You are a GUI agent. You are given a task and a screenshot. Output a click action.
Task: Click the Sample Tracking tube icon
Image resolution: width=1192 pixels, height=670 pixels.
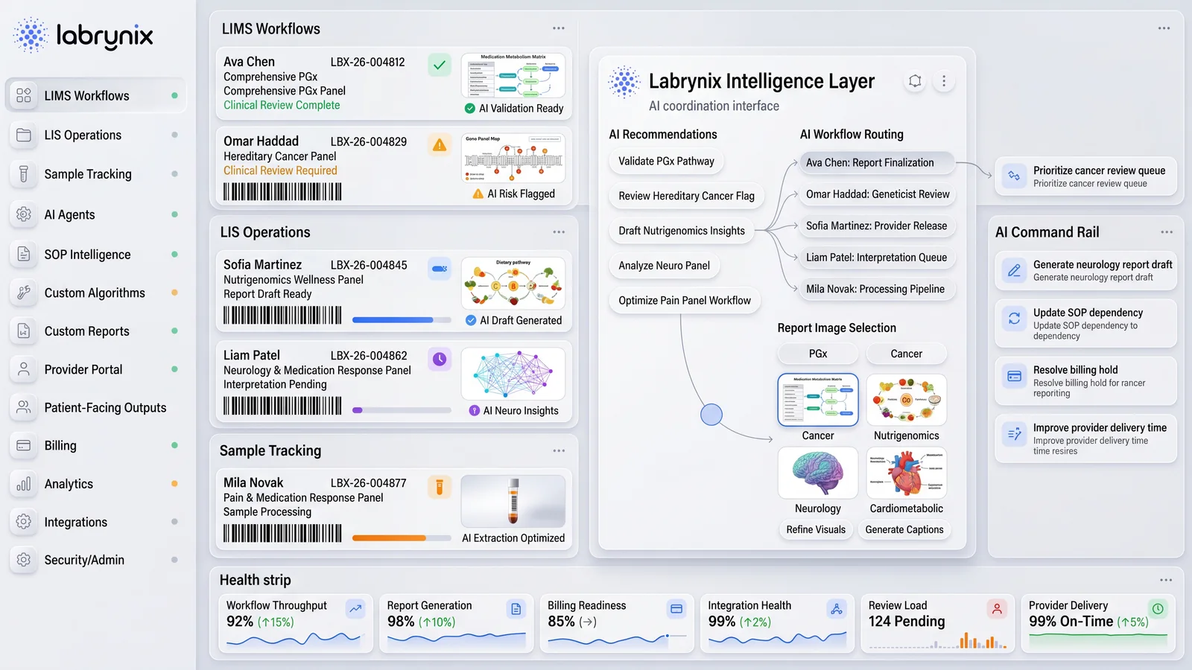24,174
